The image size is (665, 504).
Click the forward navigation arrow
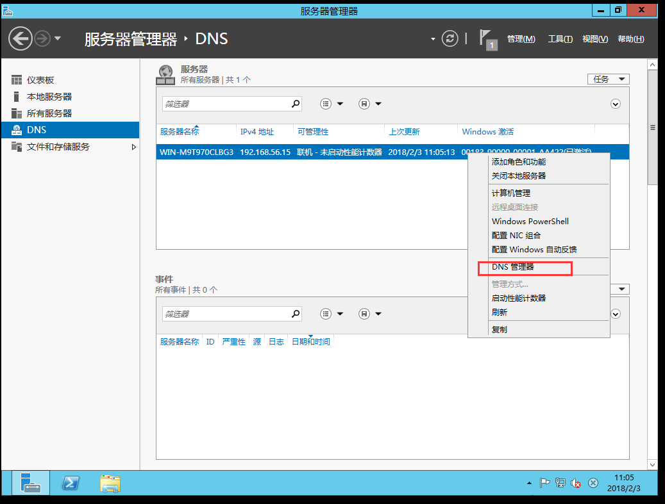point(42,38)
